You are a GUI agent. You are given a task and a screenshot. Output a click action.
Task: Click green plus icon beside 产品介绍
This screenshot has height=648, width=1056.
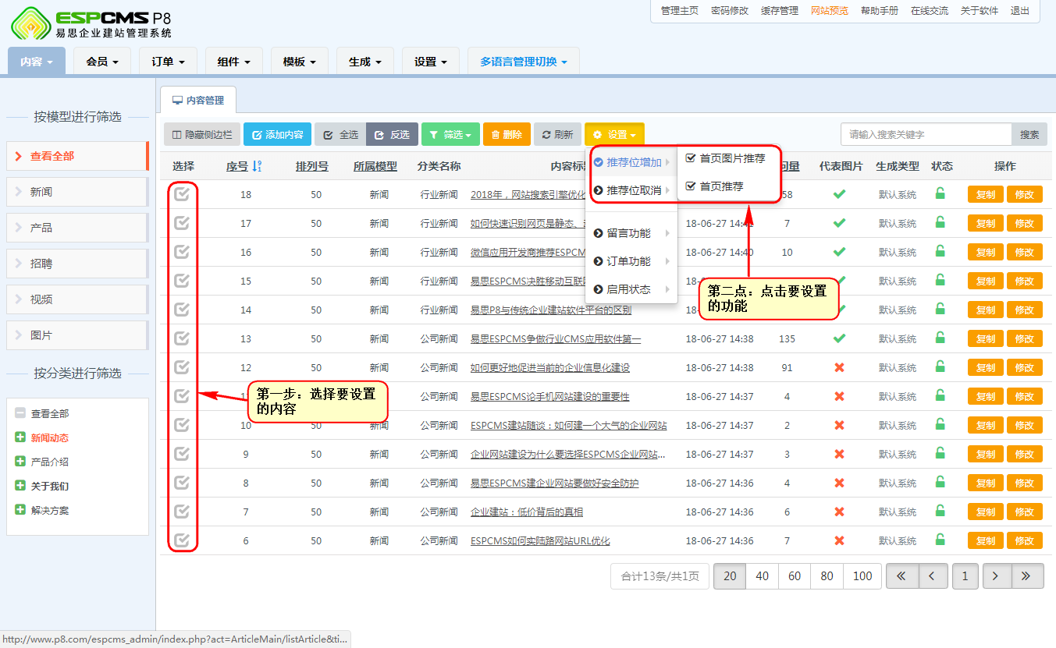click(x=20, y=462)
